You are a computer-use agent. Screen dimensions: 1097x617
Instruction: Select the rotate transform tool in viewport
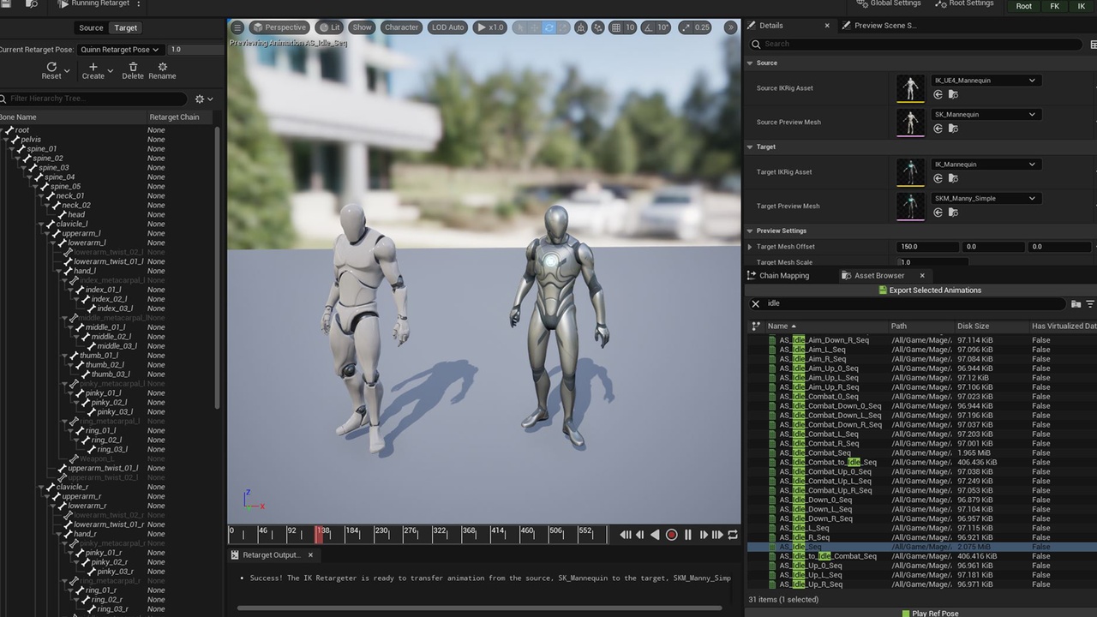[549, 27]
